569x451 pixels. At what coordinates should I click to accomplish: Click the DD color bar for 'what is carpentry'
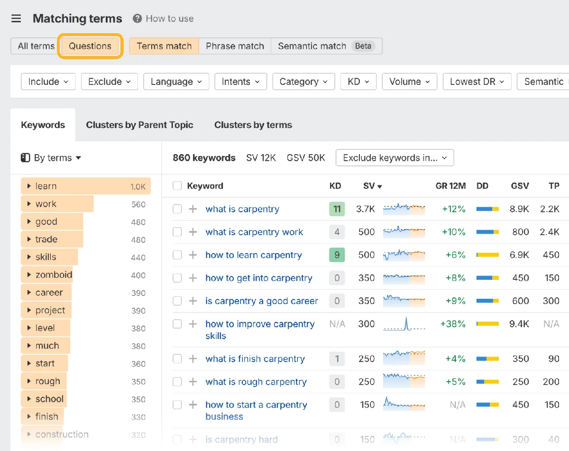(x=487, y=209)
